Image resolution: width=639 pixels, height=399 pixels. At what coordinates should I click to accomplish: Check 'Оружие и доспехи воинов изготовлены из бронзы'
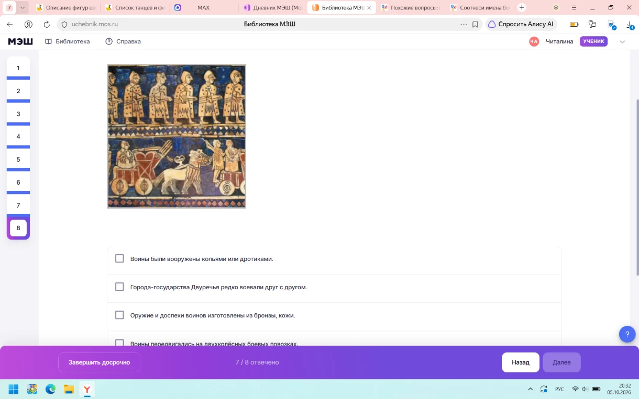119,315
